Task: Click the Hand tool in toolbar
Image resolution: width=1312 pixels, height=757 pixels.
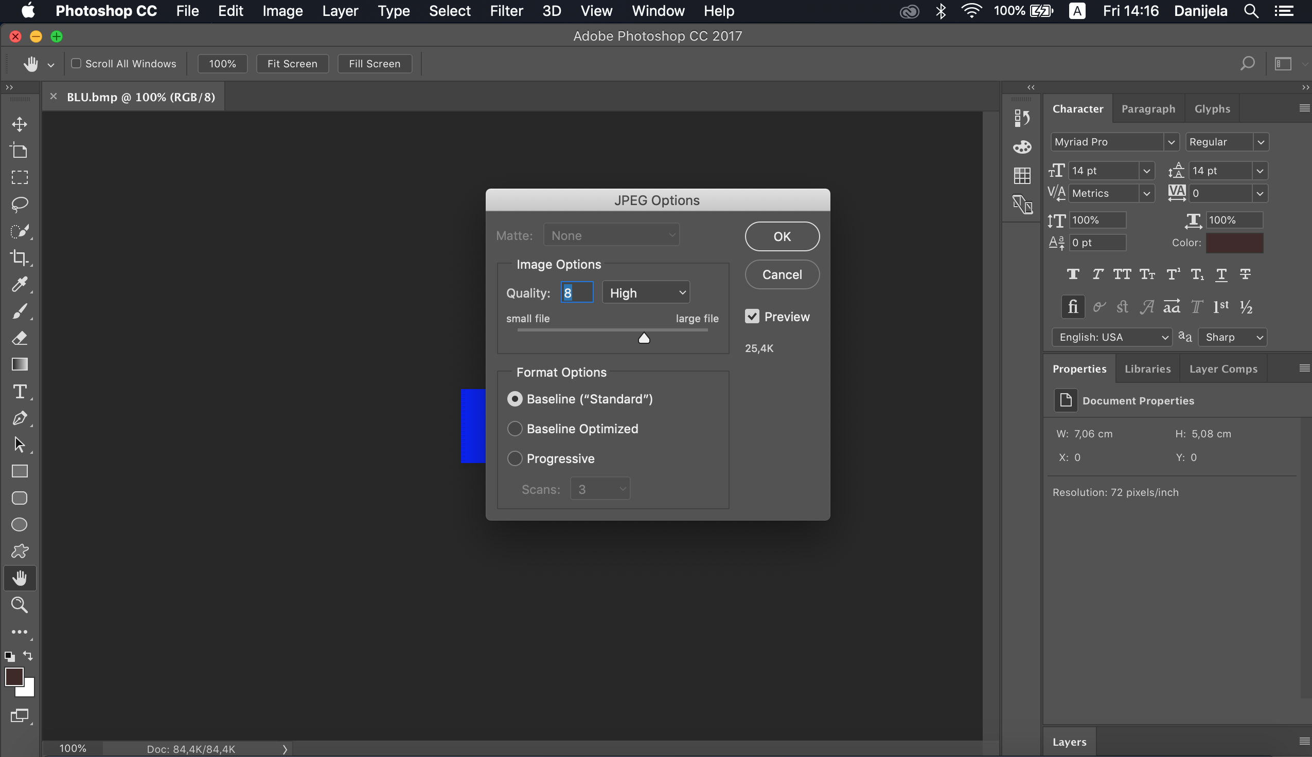Action: click(20, 578)
